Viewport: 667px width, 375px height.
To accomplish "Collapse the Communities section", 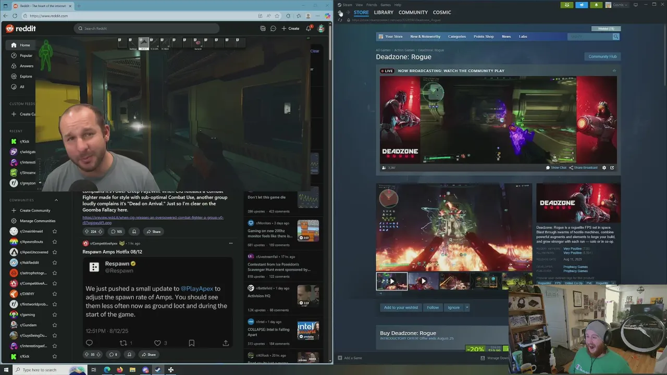I will 56,200.
